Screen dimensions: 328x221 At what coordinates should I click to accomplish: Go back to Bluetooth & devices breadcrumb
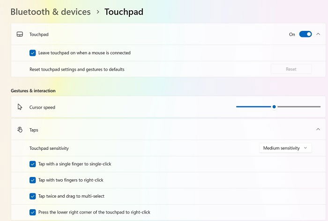(51, 12)
